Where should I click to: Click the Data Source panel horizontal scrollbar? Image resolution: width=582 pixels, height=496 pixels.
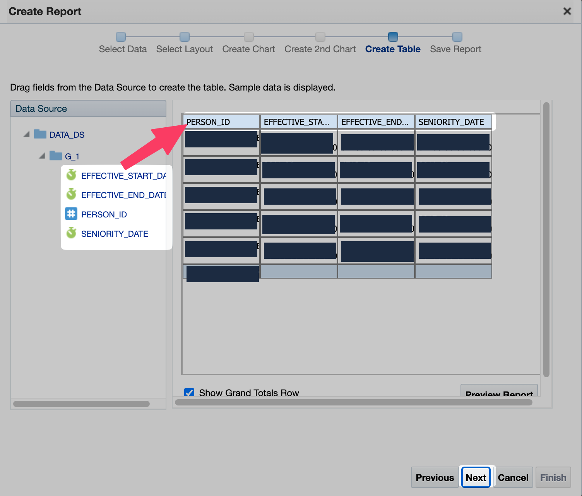81,404
